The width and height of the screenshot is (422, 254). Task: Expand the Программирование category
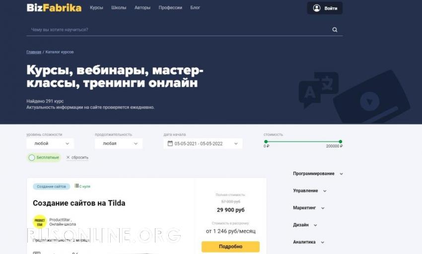318,174
